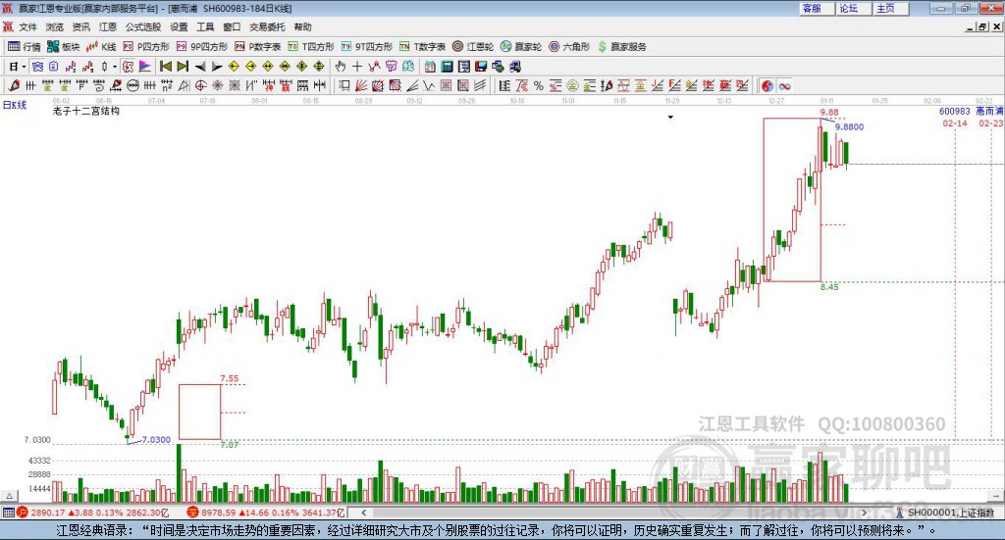Click the infinity symbol icon

(x=784, y=85)
